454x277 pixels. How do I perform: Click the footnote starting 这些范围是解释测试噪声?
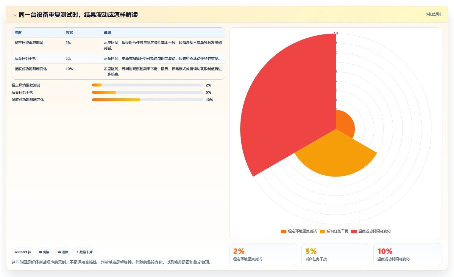pyautogui.click(x=112, y=262)
